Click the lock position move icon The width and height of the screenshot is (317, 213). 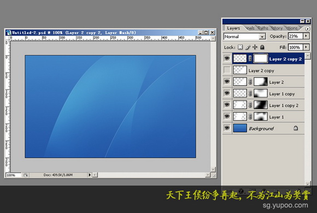(255, 47)
